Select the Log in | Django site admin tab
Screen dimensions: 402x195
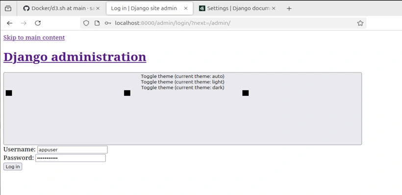tap(149, 8)
